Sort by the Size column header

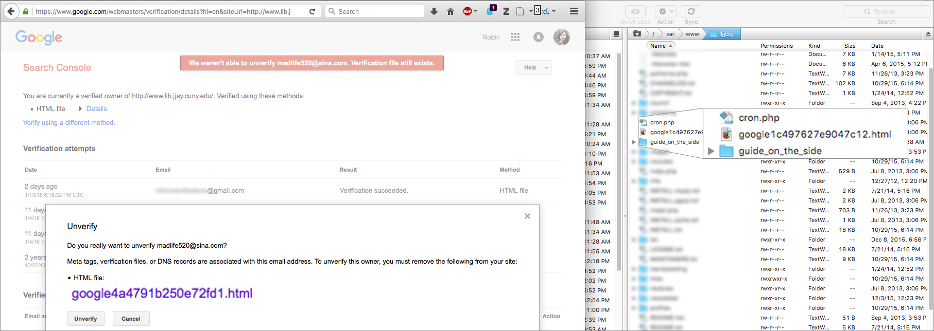click(x=850, y=46)
